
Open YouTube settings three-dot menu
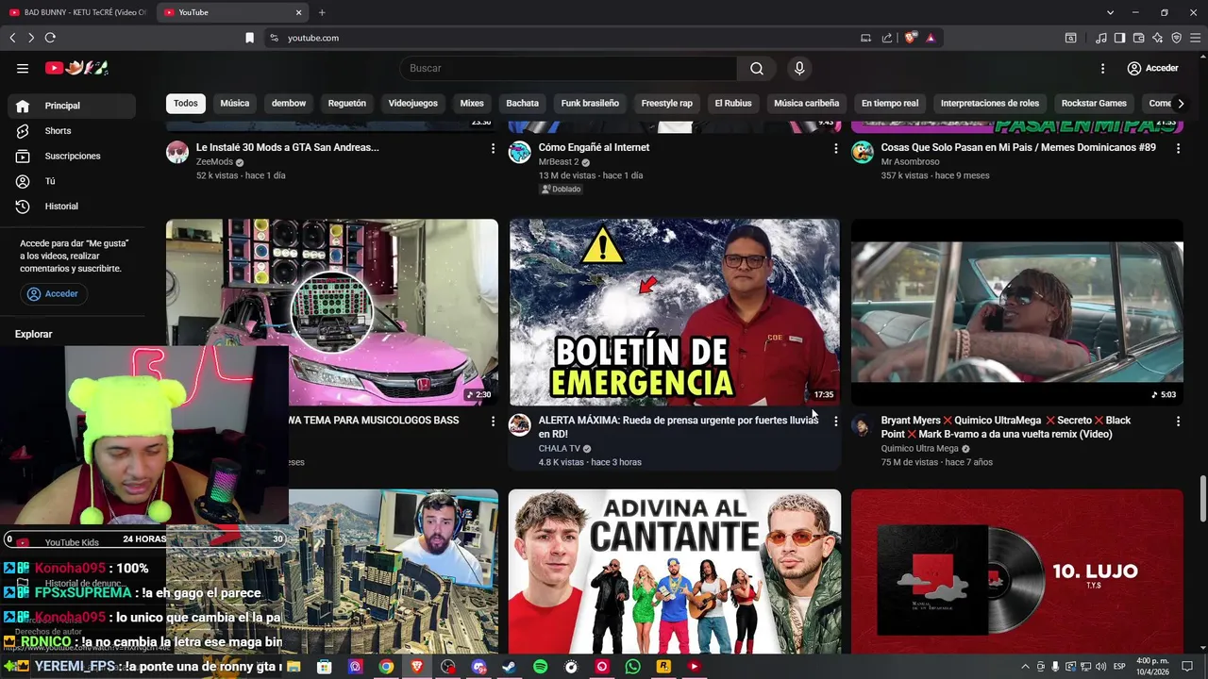(1102, 68)
